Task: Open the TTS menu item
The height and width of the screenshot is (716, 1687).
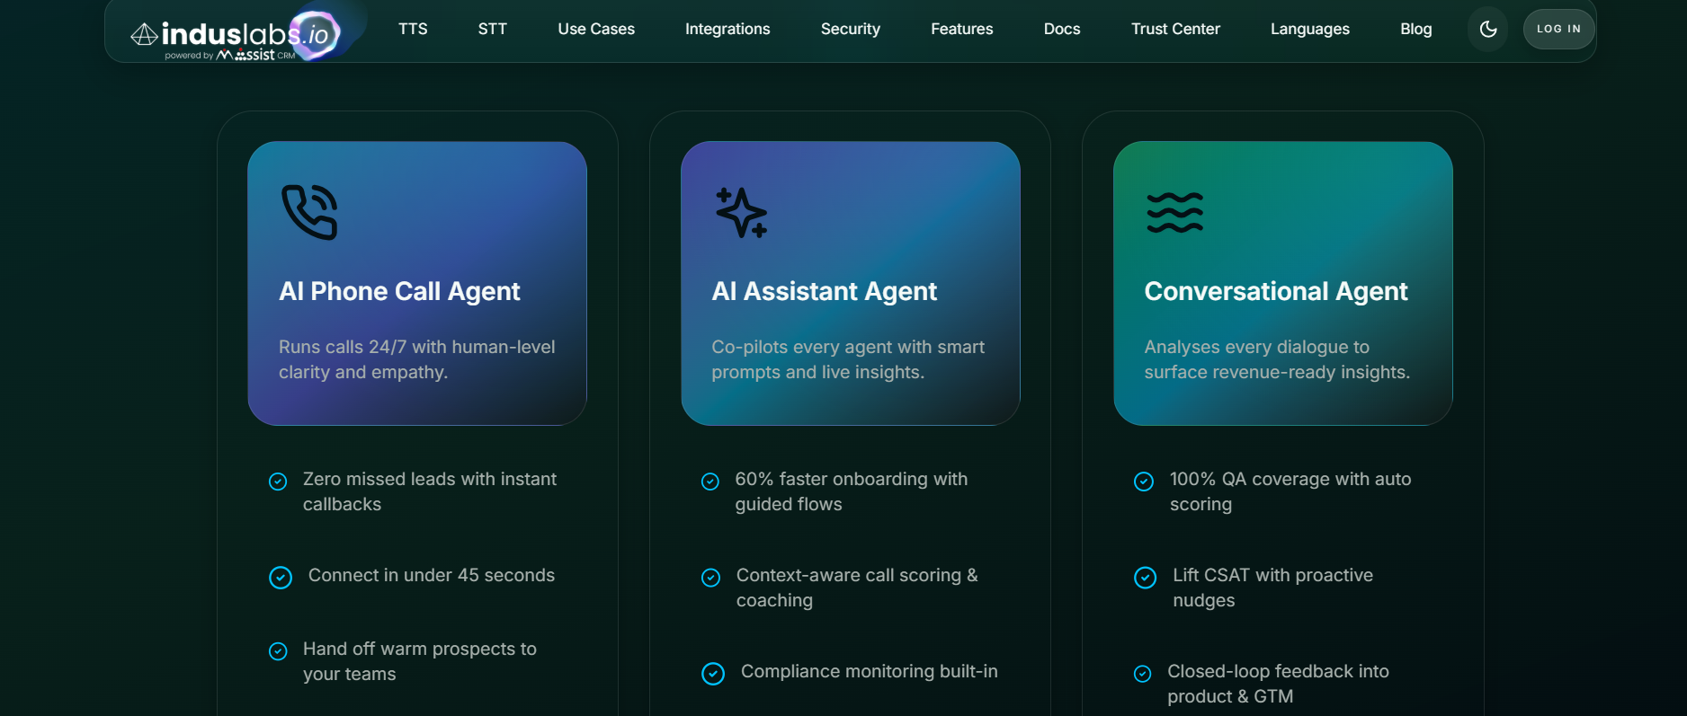Action: point(413,29)
